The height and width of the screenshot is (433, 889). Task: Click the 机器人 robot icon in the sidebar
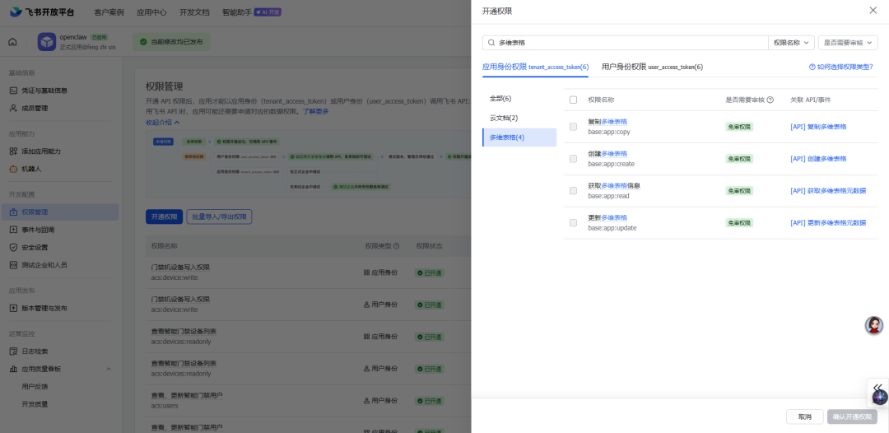click(x=14, y=169)
